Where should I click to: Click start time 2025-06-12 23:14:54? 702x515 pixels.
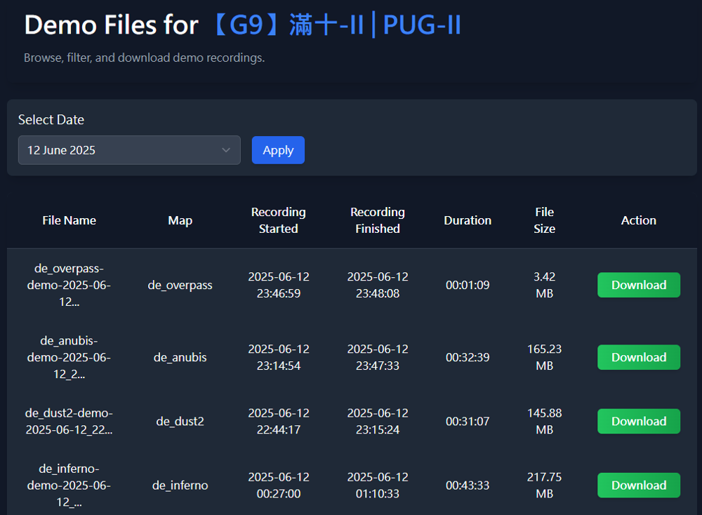tap(279, 357)
